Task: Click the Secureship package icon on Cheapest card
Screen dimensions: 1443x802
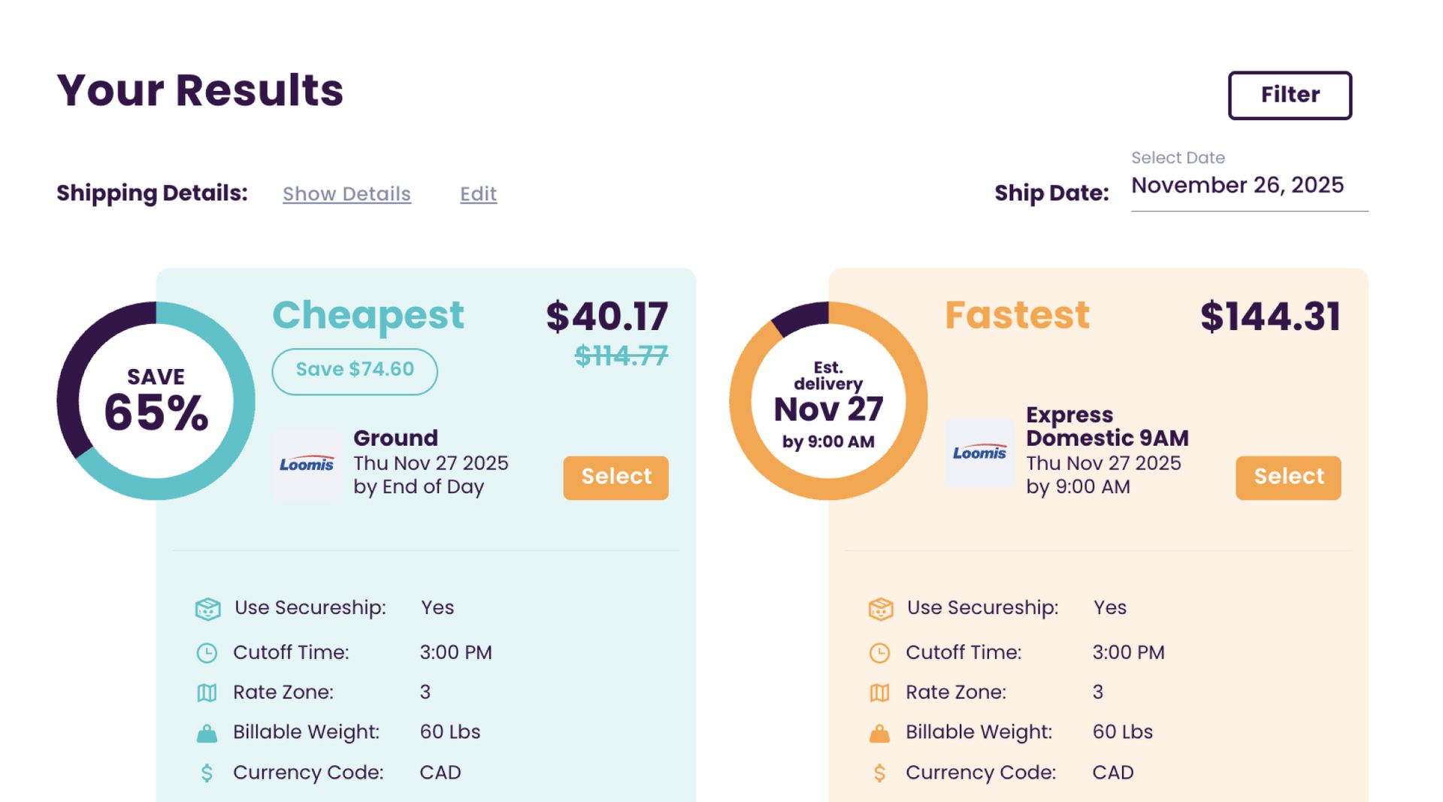Action: tap(208, 607)
